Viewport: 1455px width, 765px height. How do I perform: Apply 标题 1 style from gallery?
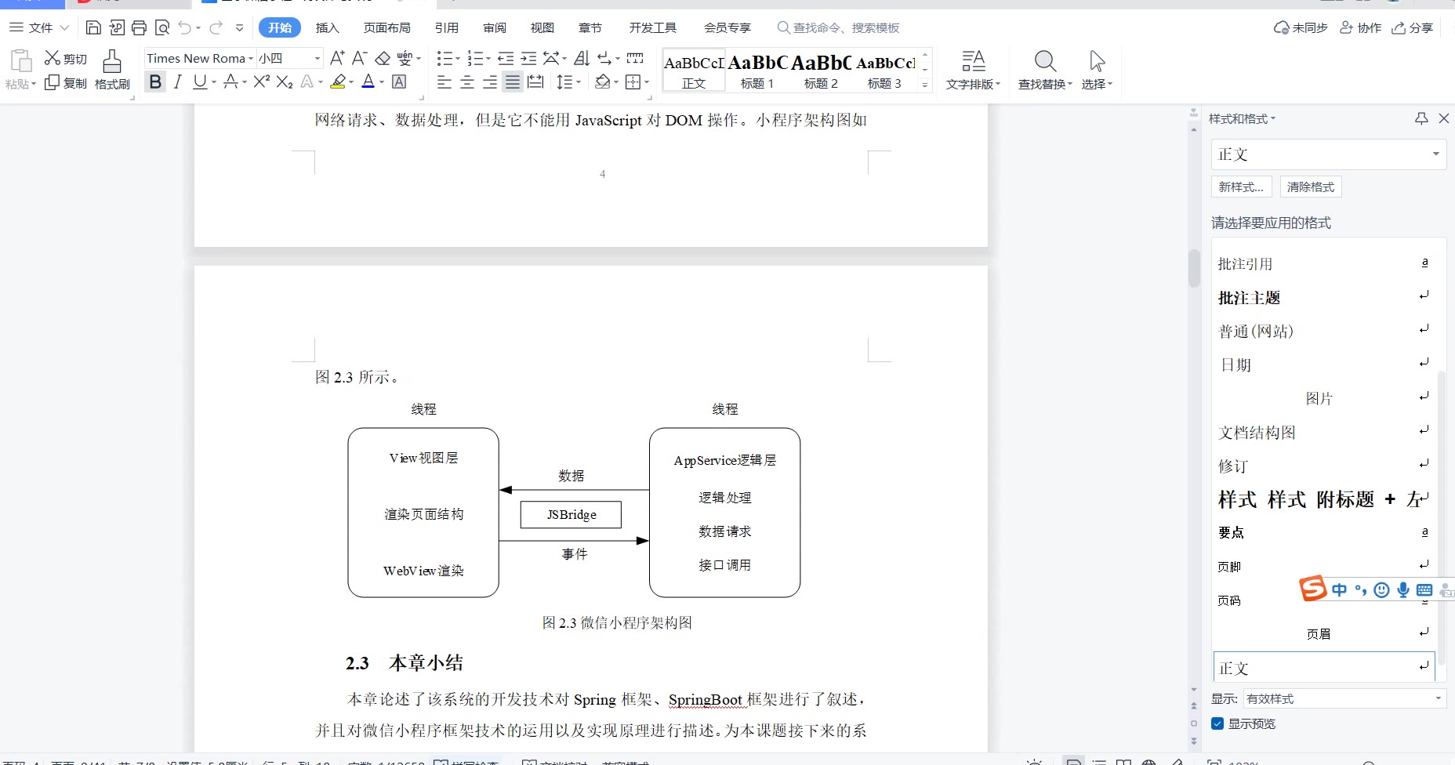(x=757, y=71)
